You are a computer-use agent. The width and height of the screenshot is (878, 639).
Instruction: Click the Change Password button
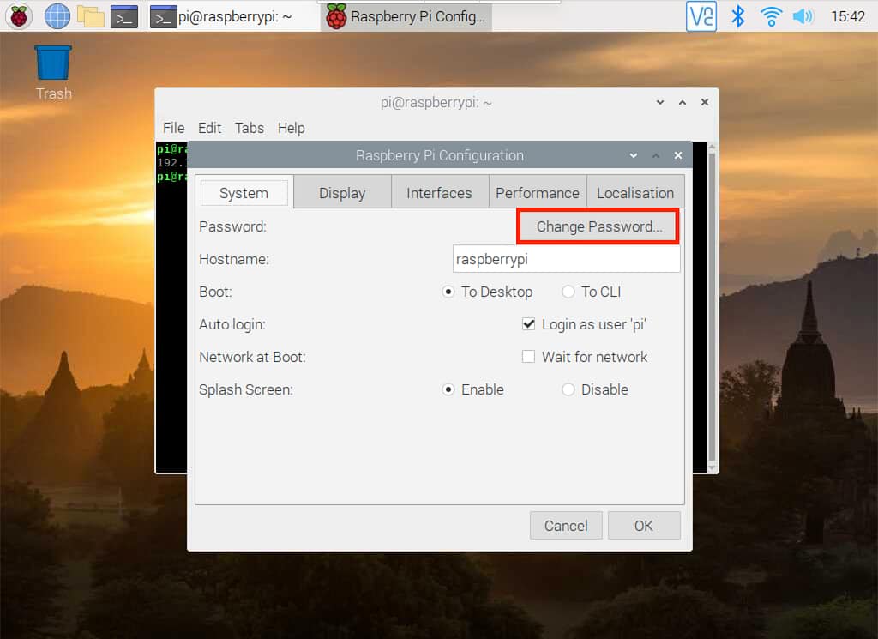[598, 226]
